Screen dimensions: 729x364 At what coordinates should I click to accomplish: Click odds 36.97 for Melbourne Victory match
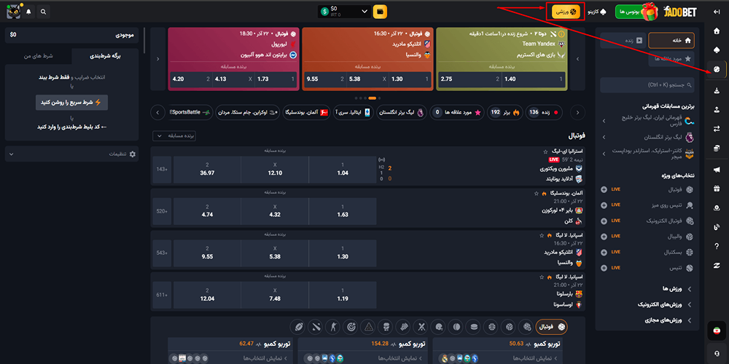206,173
